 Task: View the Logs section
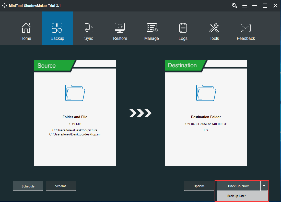[x=183, y=28]
